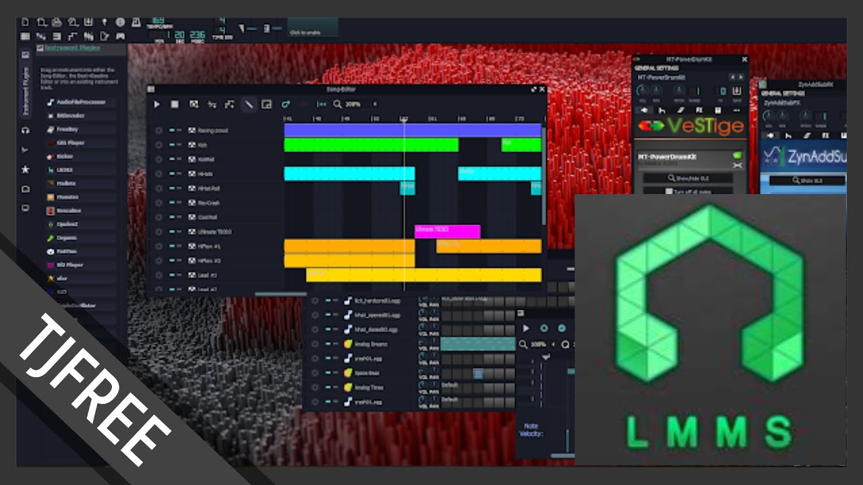863x485 pixels.
Task: Mute the RevCrash track
Action: [x=173, y=203]
